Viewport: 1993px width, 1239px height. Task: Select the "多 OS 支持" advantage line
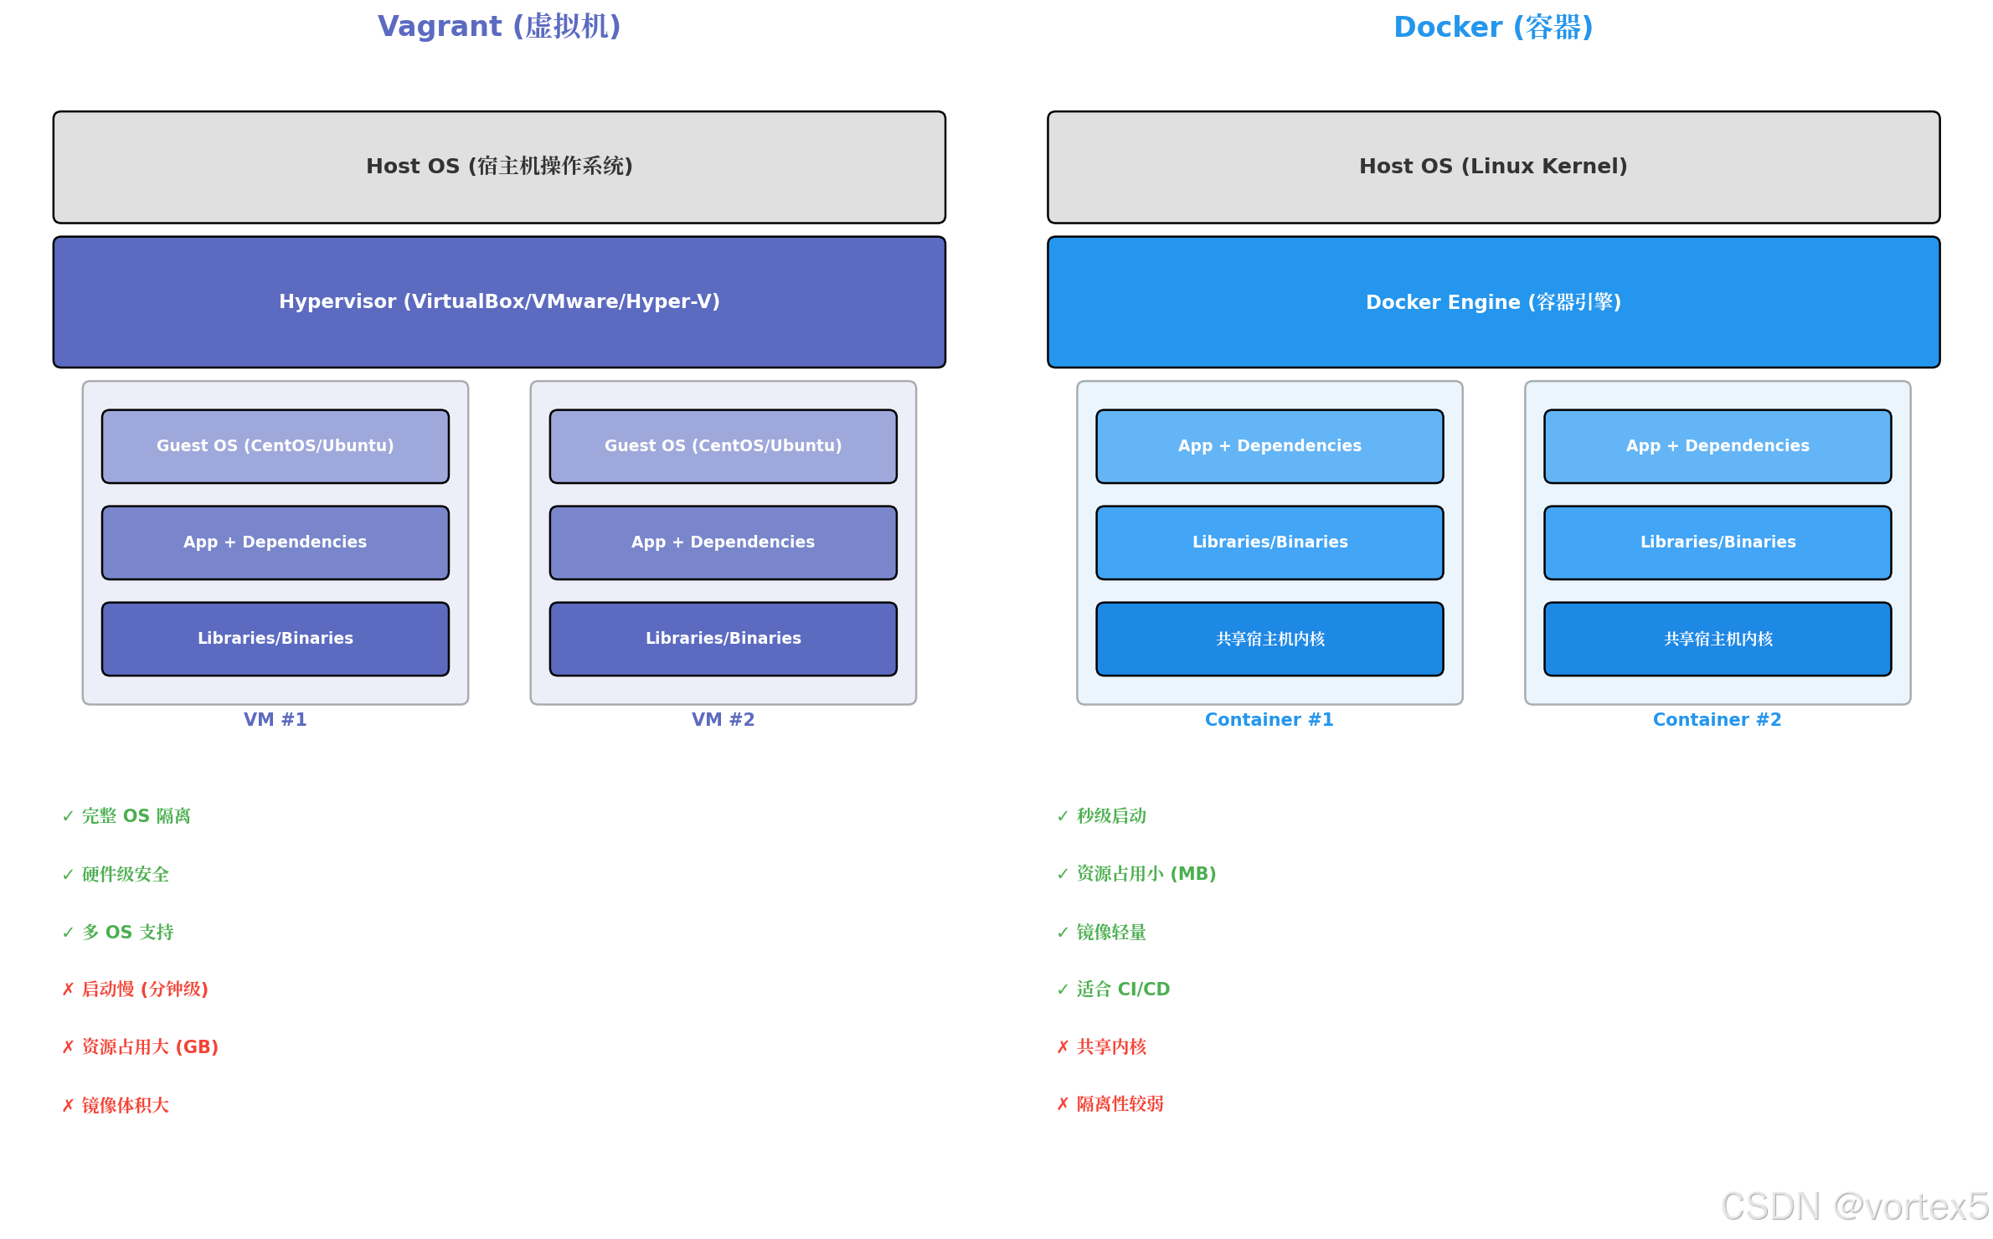pyautogui.click(x=118, y=933)
